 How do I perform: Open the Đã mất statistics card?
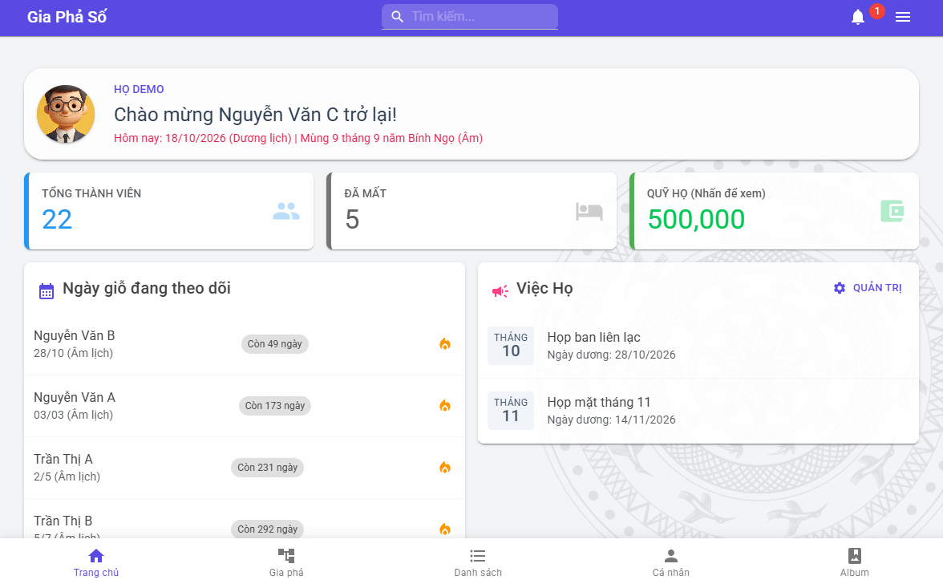click(x=471, y=211)
